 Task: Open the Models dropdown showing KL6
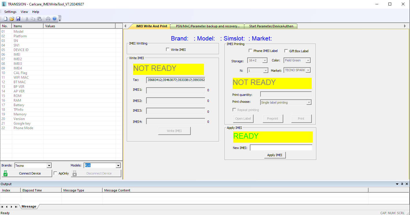[x=118, y=166]
